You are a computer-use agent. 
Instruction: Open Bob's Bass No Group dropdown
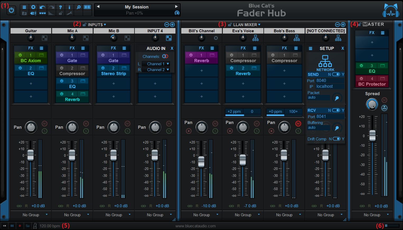tap(284, 215)
